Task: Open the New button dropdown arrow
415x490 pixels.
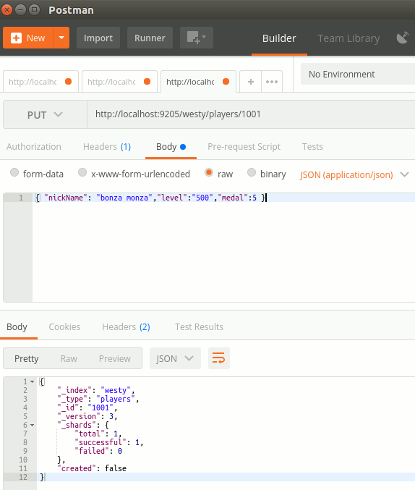Action: pos(61,38)
